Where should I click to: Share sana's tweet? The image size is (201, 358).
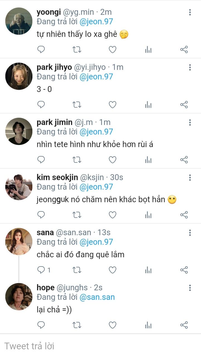click(x=184, y=270)
